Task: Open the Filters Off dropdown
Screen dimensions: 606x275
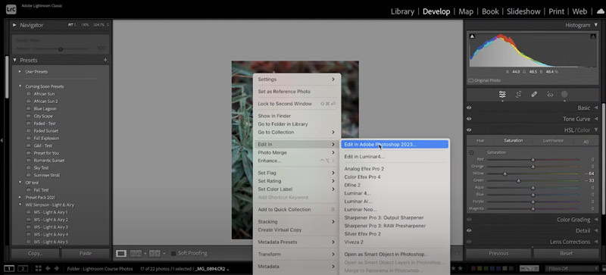Action: click(571, 268)
